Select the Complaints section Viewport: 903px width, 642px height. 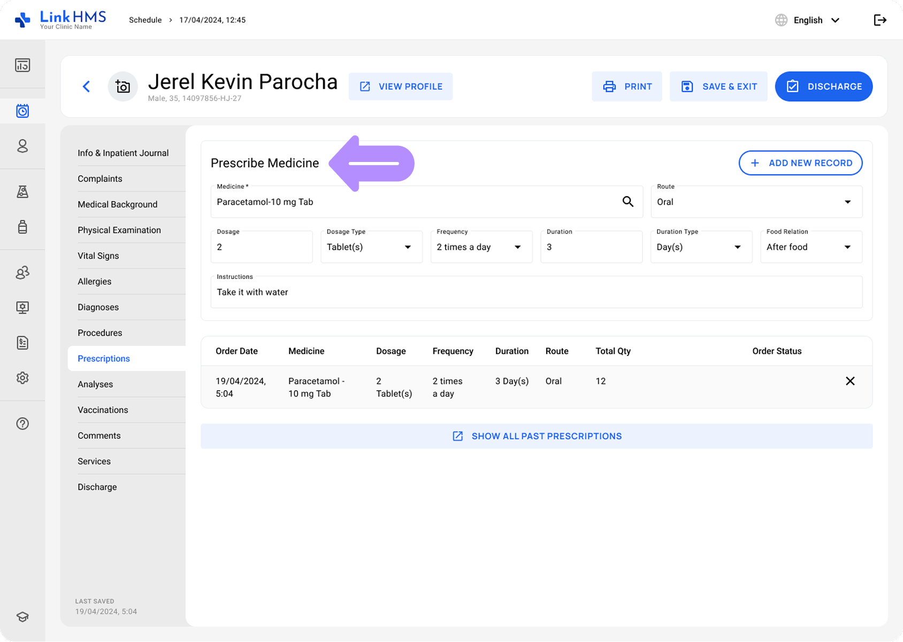pos(100,179)
